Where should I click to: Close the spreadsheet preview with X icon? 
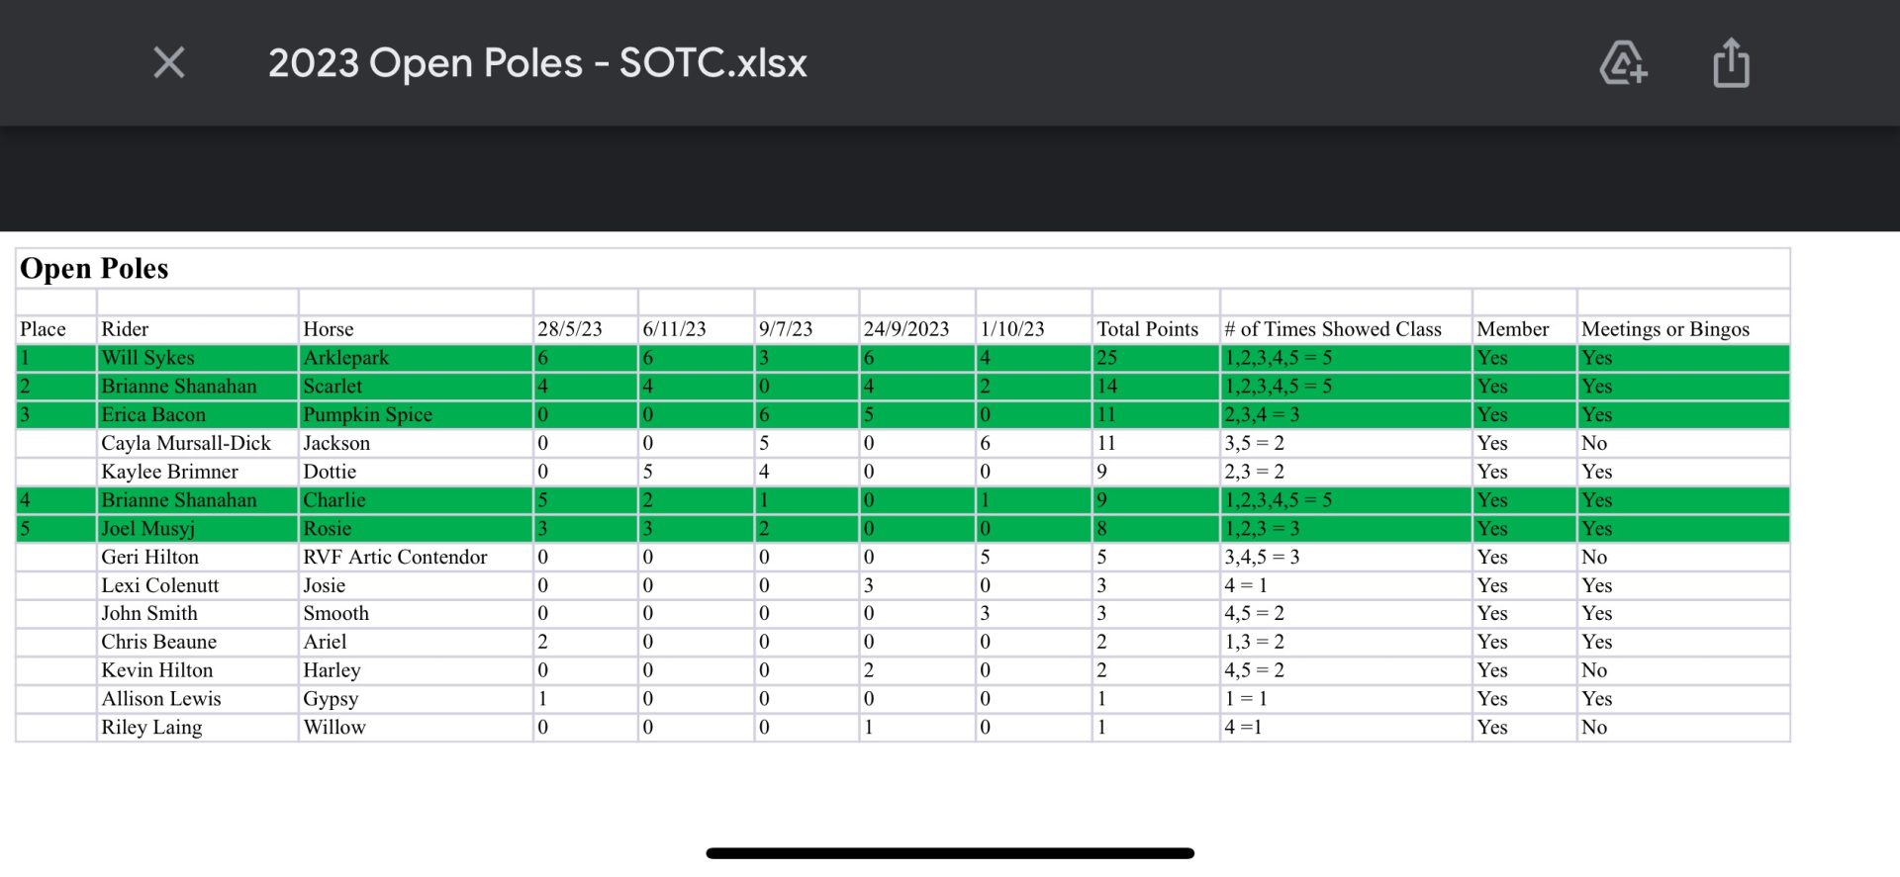click(x=169, y=63)
